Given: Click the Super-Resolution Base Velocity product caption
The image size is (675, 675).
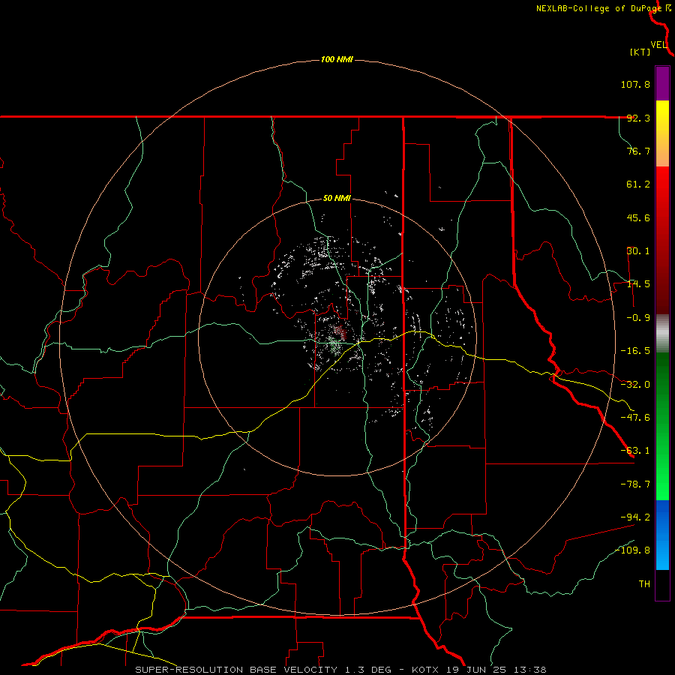Looking at the screenshot, I should pyautogui.click(x=341, y=670).
